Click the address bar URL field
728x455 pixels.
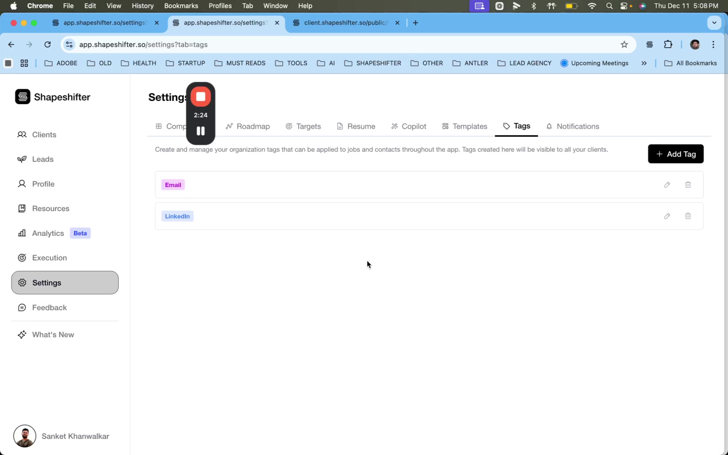tap(295, 44)
